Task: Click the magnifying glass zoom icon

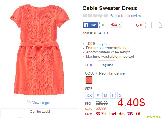Action: [29, 101]
